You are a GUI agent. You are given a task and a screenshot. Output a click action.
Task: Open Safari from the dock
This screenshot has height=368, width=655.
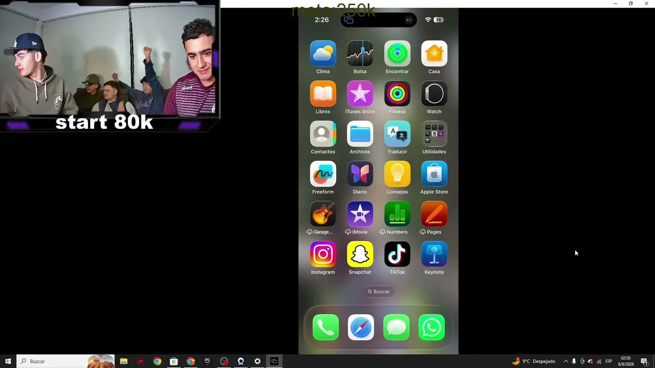click(361, 328)
